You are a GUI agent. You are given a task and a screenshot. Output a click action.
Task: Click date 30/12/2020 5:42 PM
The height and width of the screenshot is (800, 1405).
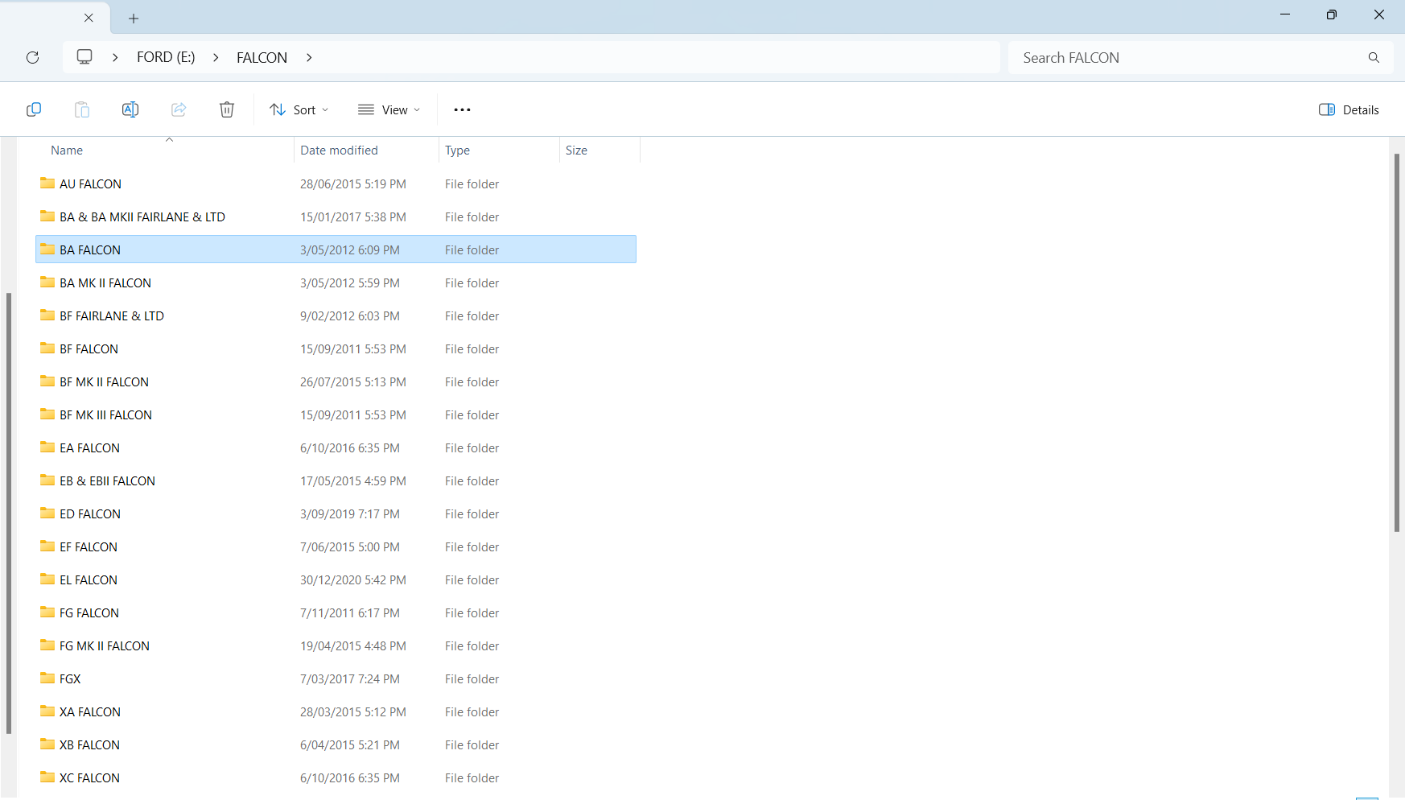(x=353, y=579)
